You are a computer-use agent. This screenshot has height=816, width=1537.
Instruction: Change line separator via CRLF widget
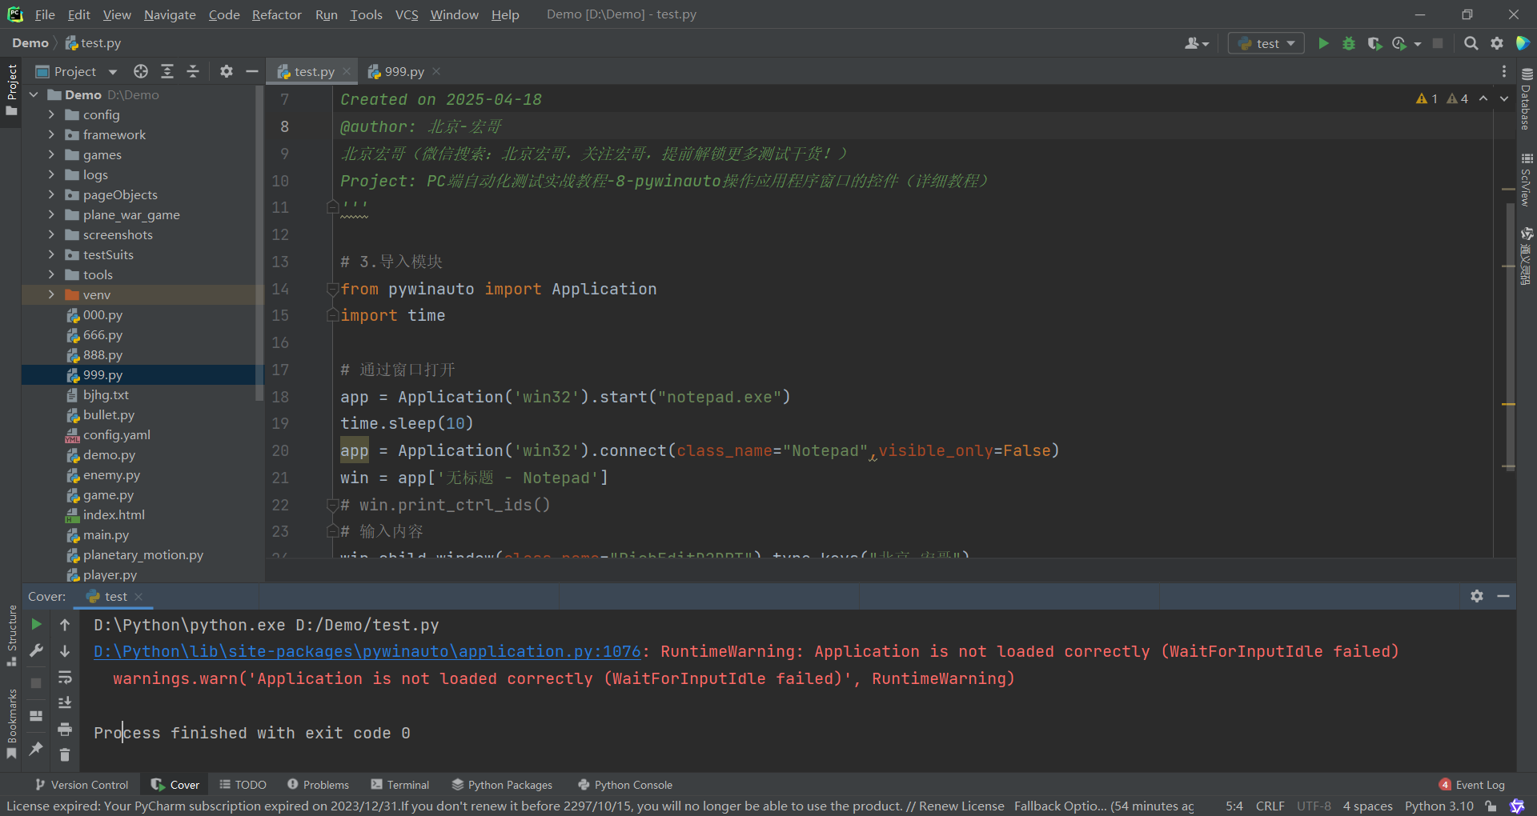1270,806
